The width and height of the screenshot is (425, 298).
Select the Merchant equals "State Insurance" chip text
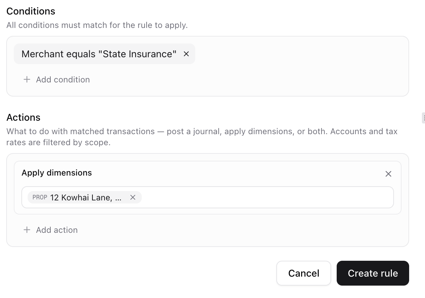pos(99,54)
